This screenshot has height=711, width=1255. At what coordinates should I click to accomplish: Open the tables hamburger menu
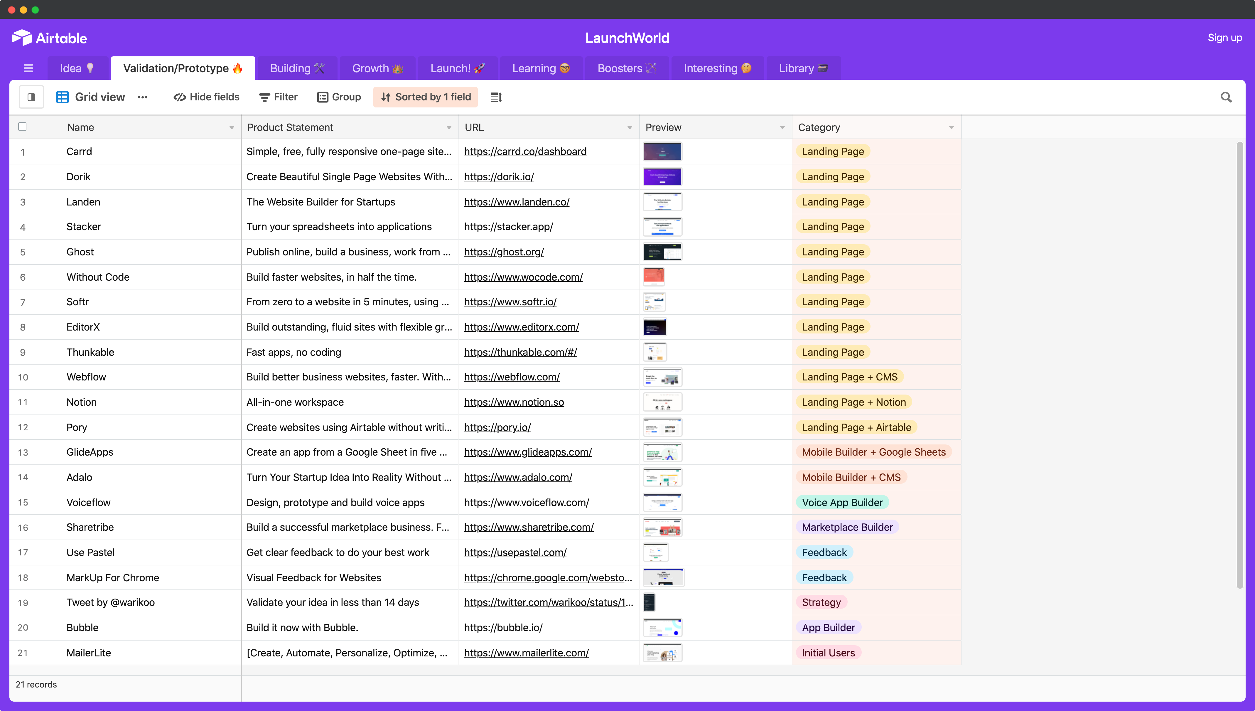pyautogui.click(x=28, y=68)
